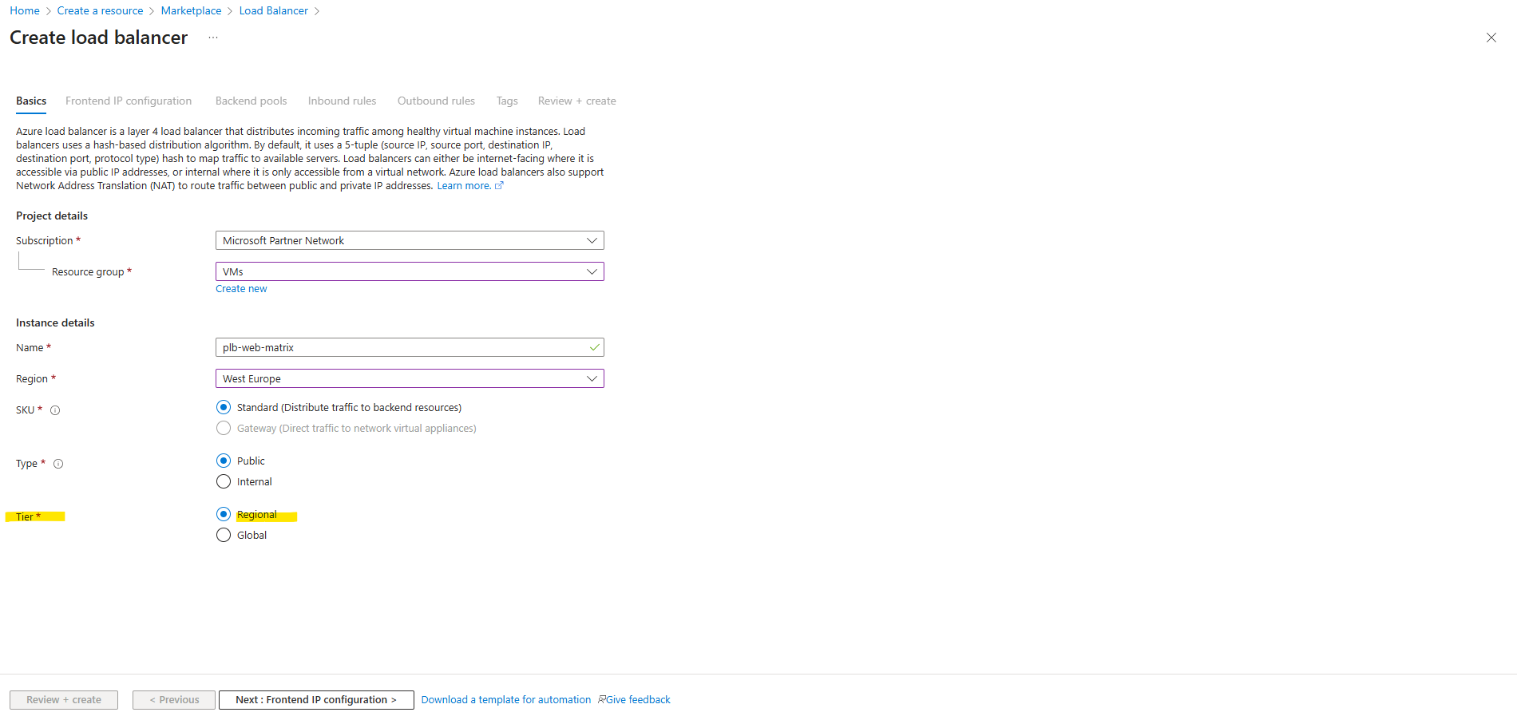The width and height of the screenshot is (1517, 720).
Task: Select the Standard SKU radio button
Action: click(x=224, y=407)
